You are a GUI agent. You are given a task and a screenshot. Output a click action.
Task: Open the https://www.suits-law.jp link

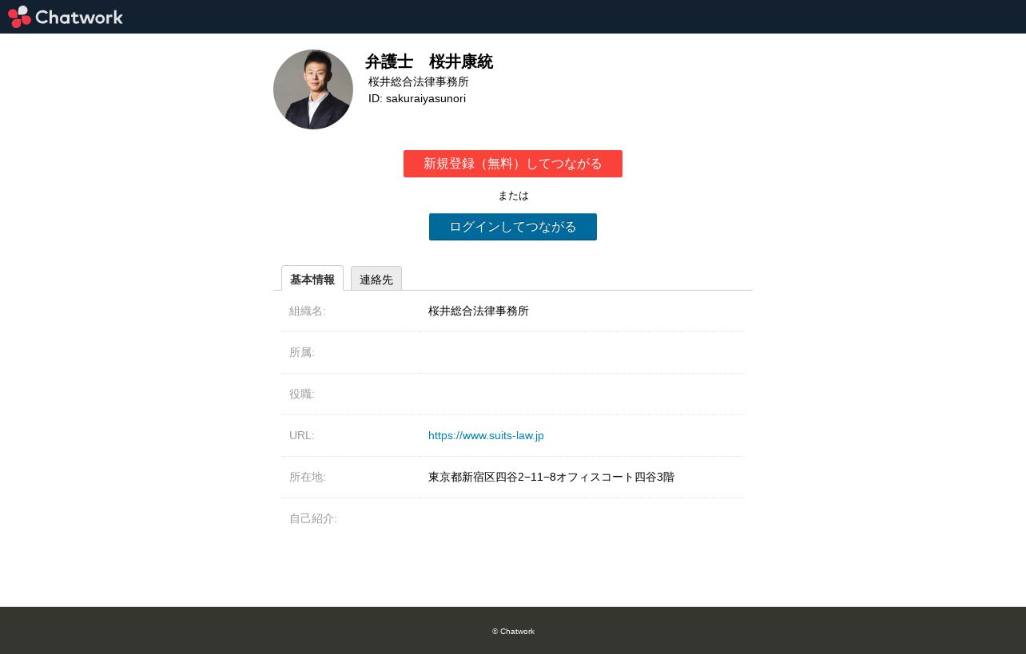[x=486, y=435]
